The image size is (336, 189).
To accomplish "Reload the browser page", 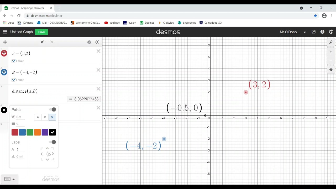I will (19, 16).
